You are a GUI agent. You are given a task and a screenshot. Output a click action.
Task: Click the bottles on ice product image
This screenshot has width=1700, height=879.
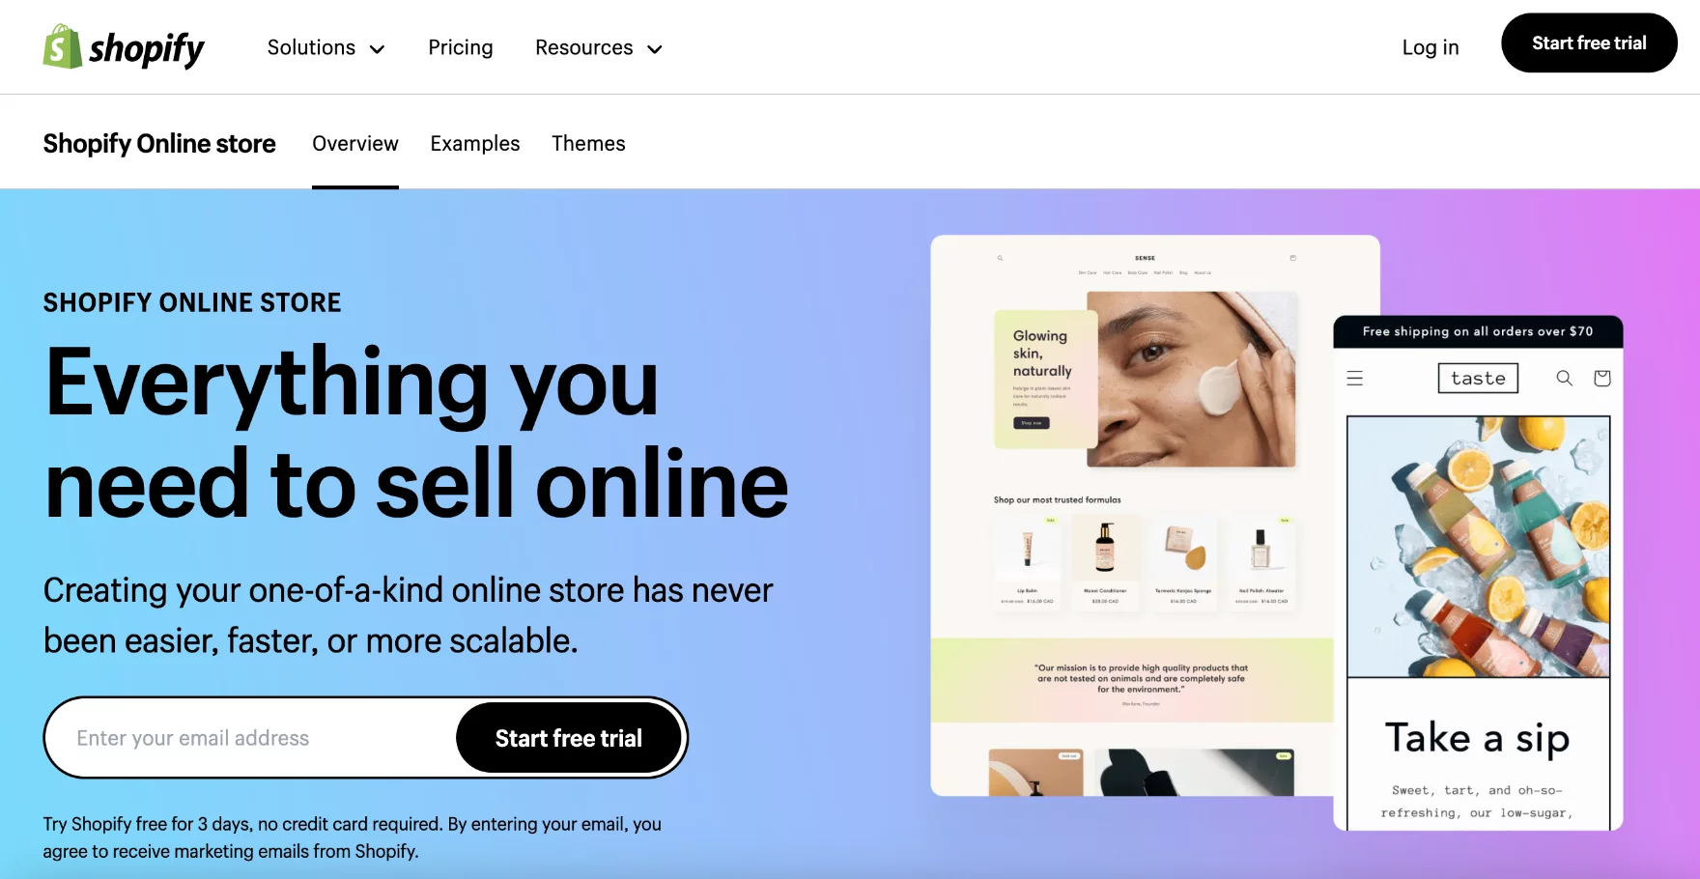(1479, 547)
